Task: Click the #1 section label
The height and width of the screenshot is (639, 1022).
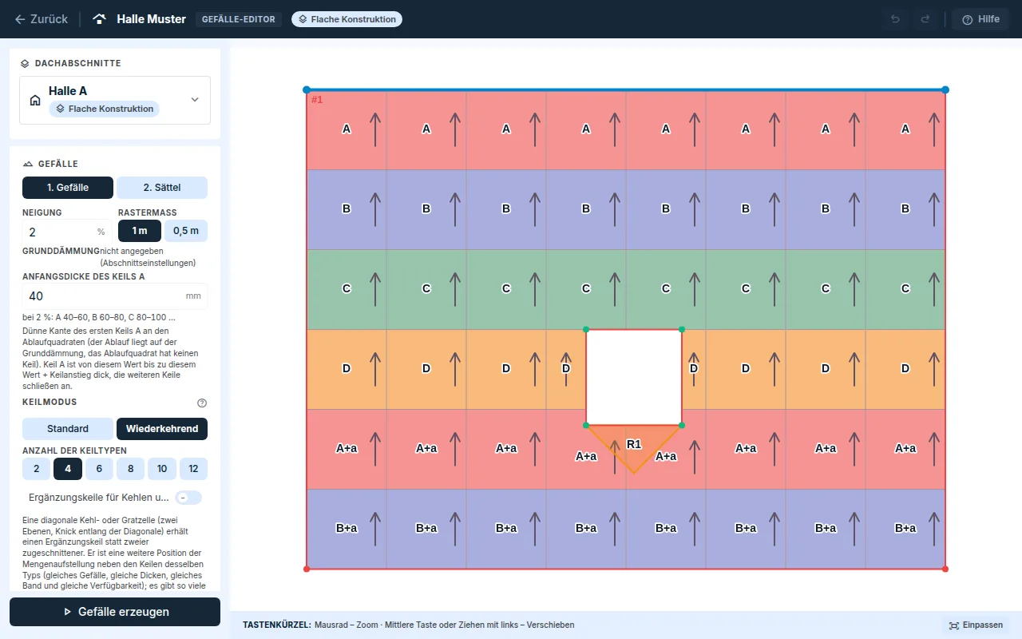Action: click(317, 100)
